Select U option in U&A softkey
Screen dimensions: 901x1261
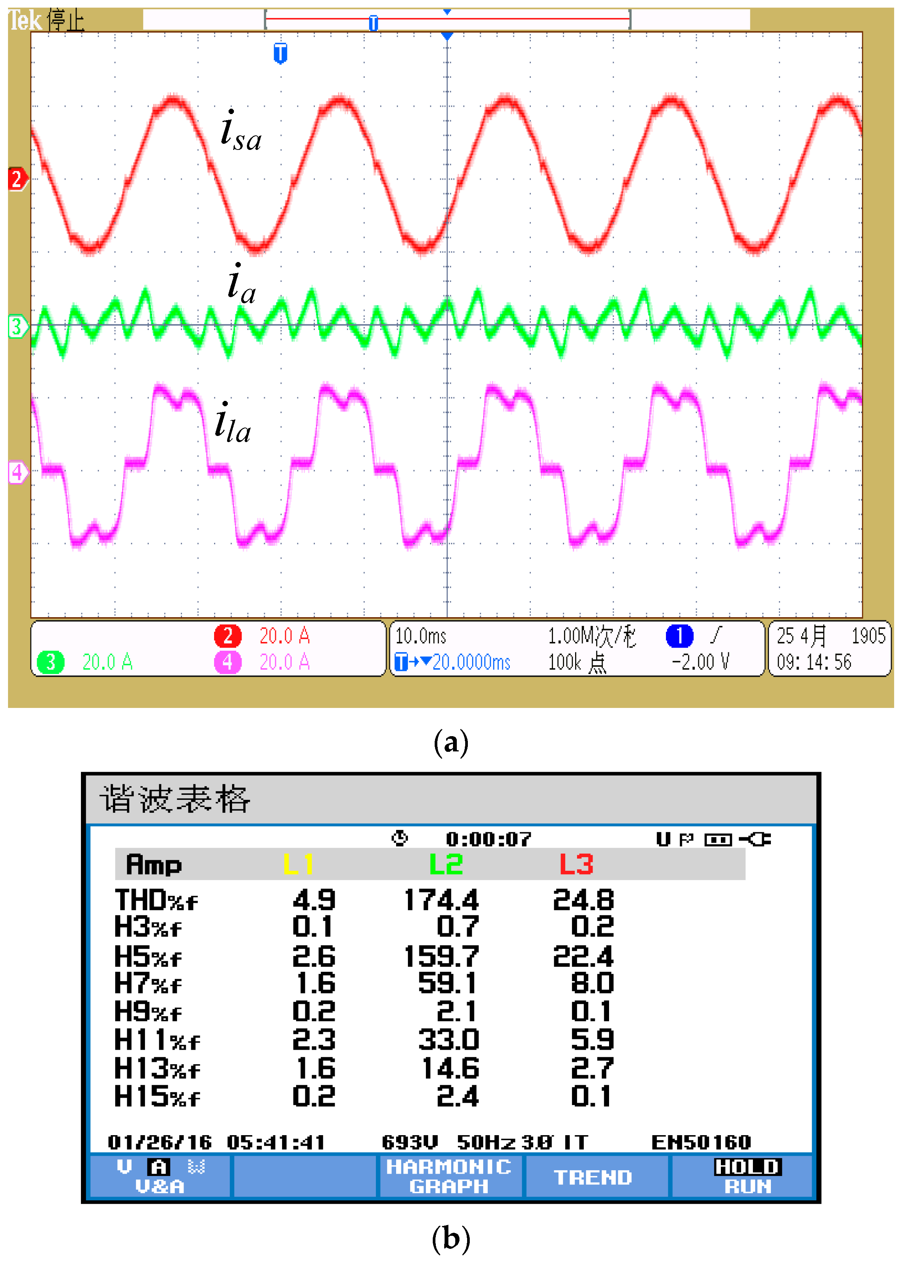(x=124, y=1167)
